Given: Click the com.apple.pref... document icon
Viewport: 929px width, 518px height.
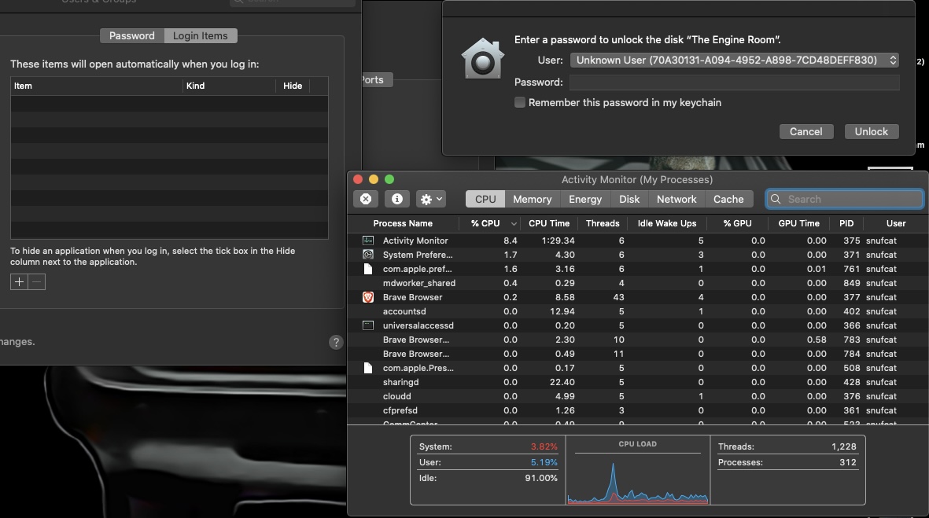Looking at the screenshot, I should tap(368, 269).
